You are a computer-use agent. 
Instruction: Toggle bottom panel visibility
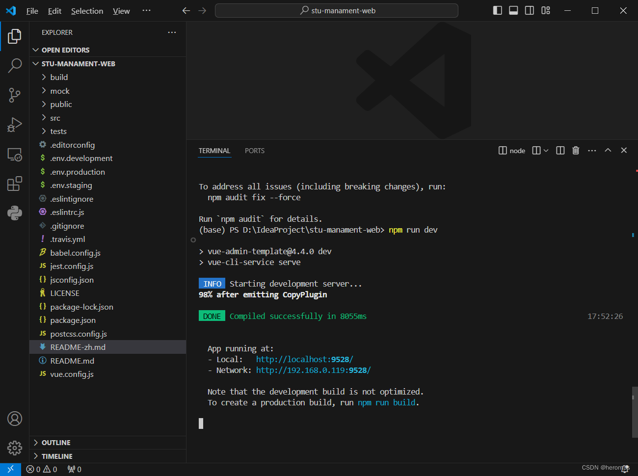click(x=513, y=10)
